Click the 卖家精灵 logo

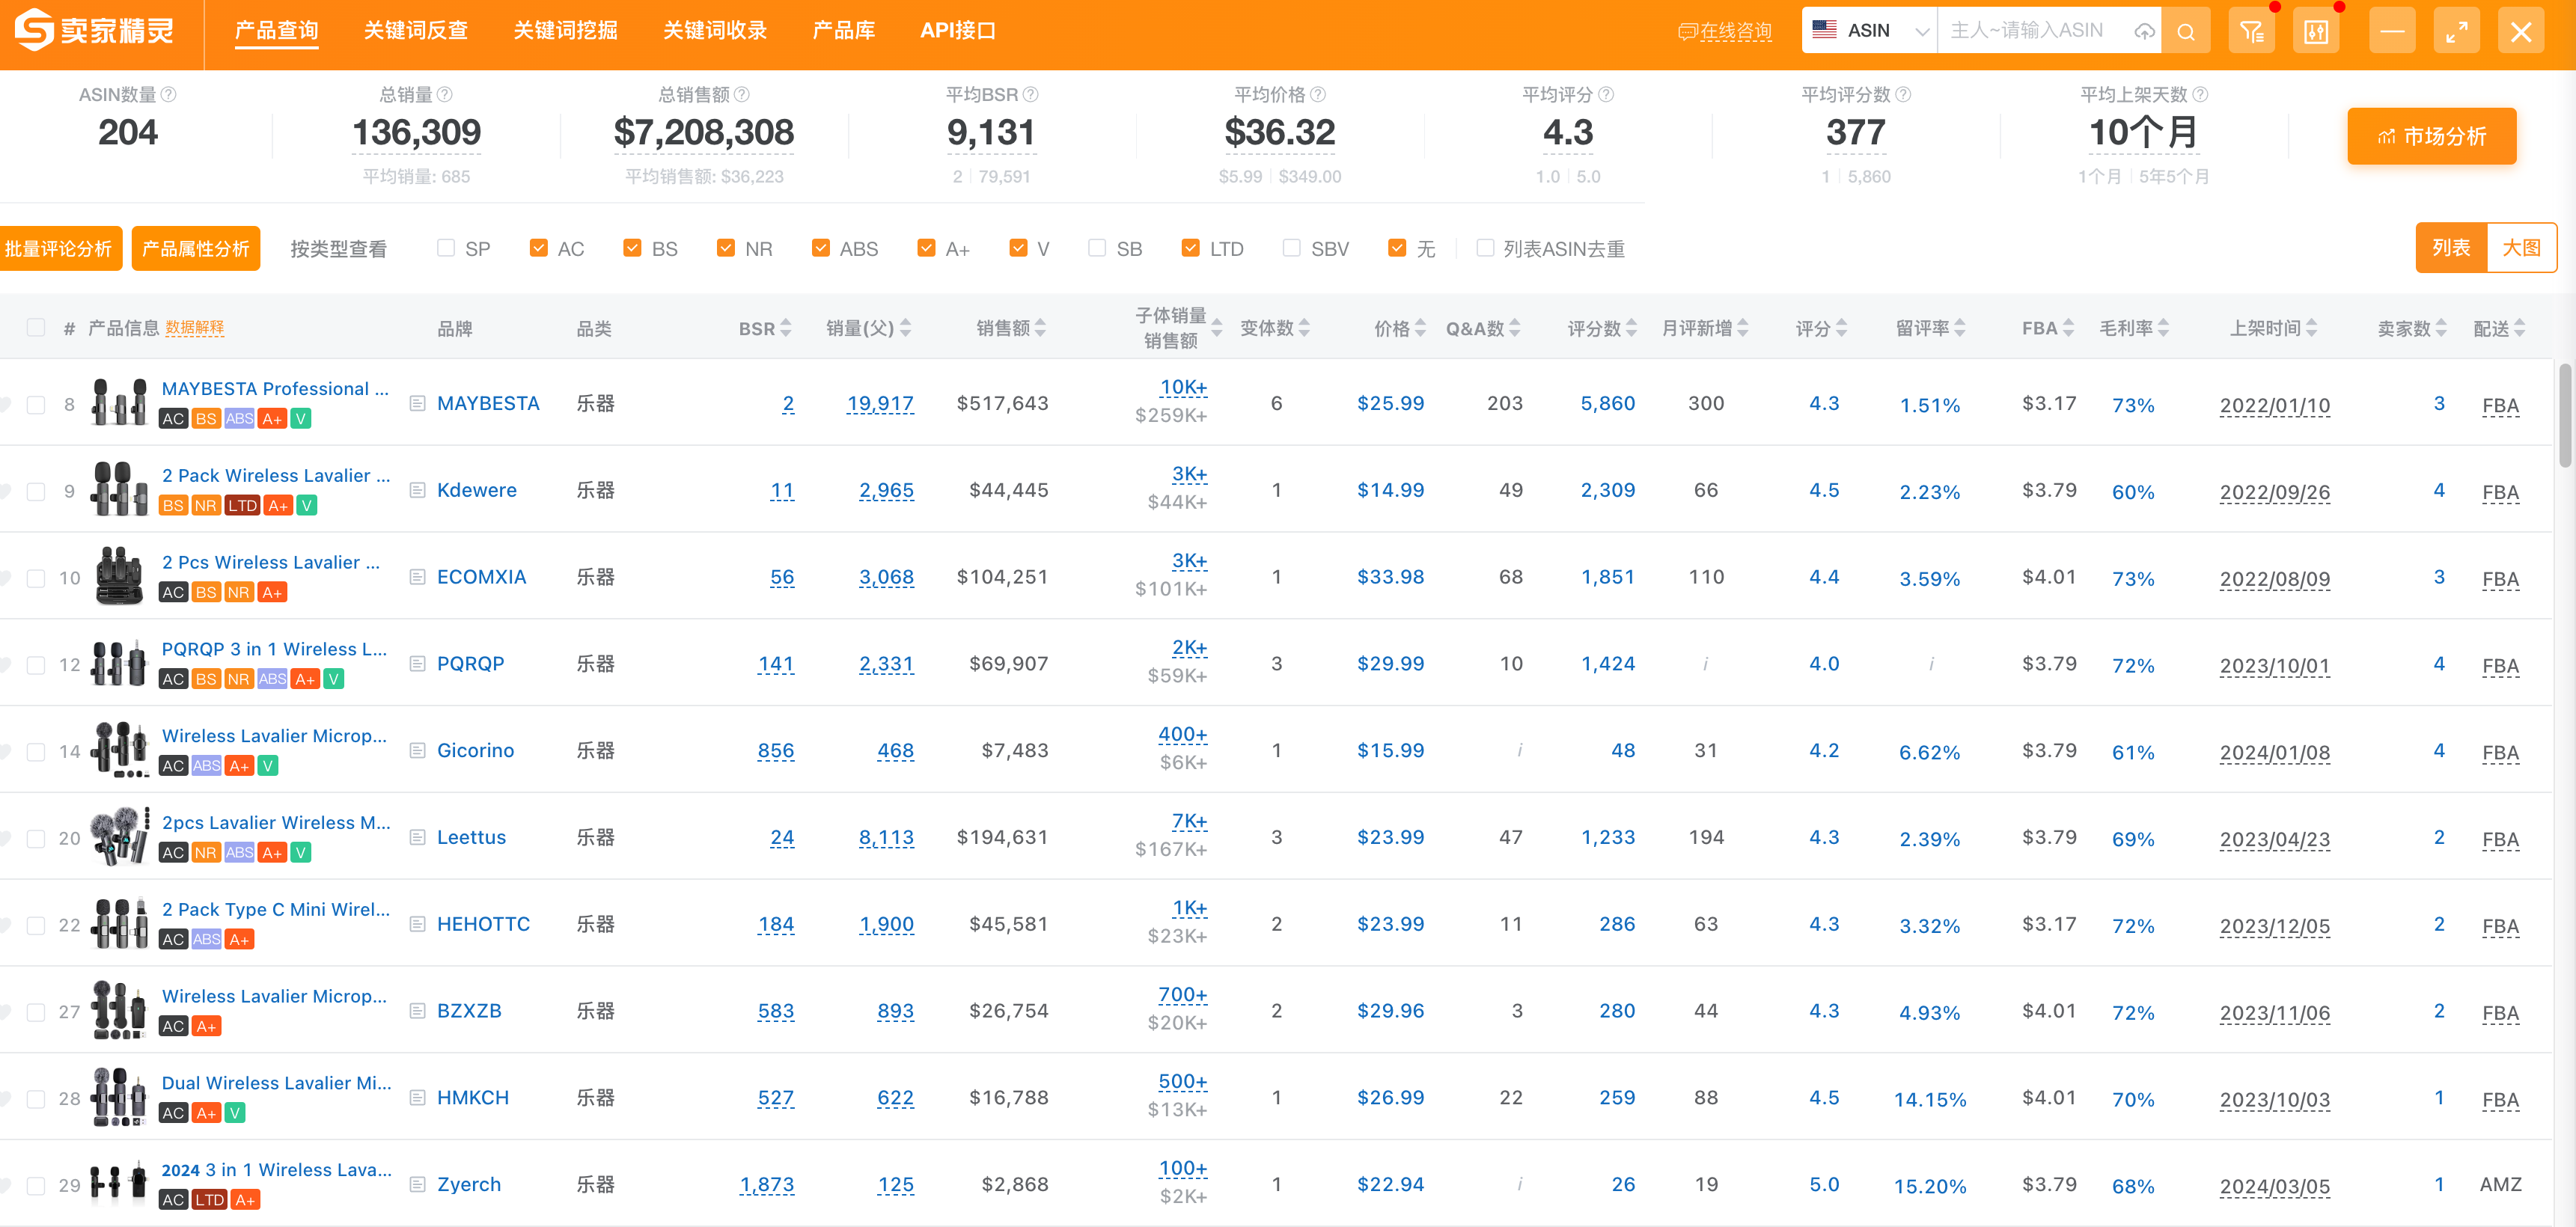coord(94,31)
